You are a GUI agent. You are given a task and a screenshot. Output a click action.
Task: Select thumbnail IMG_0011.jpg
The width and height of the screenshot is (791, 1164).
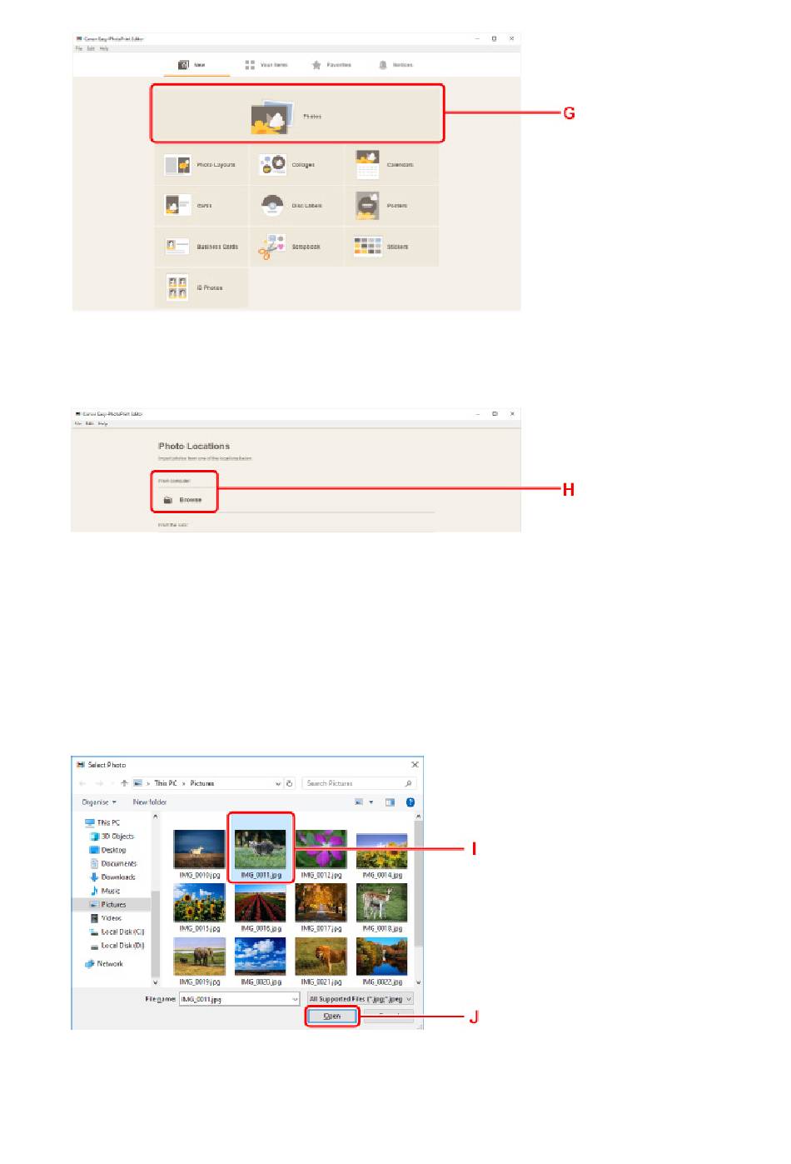click(x=261, y=848)
